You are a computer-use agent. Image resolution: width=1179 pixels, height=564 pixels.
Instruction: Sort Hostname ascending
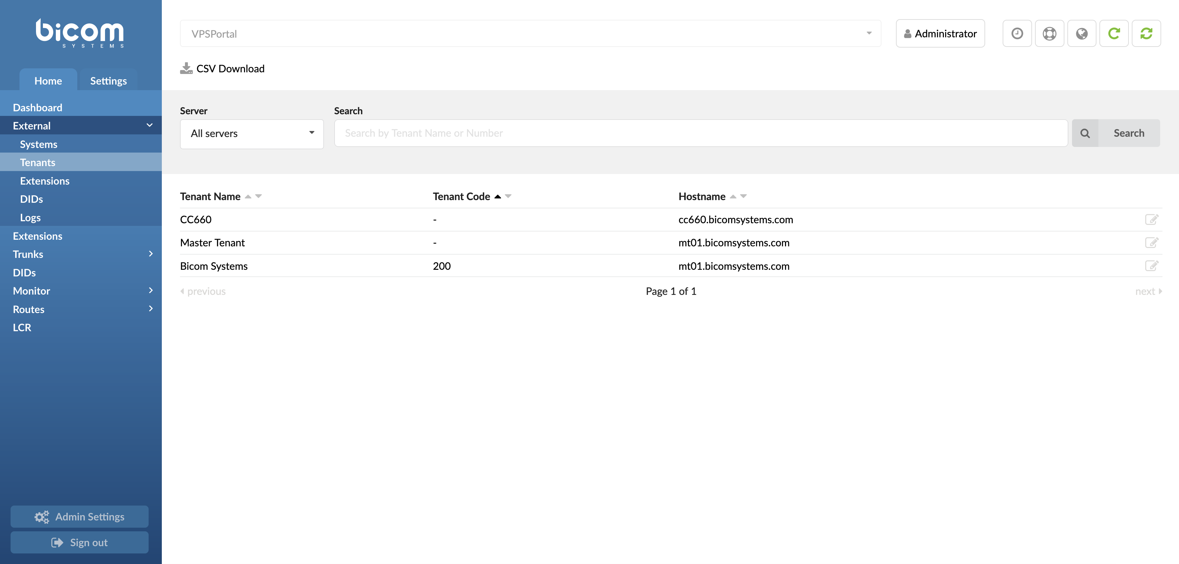(733, 196)
